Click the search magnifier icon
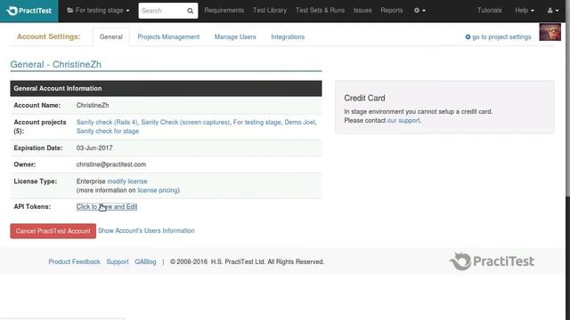 [190, 11]
